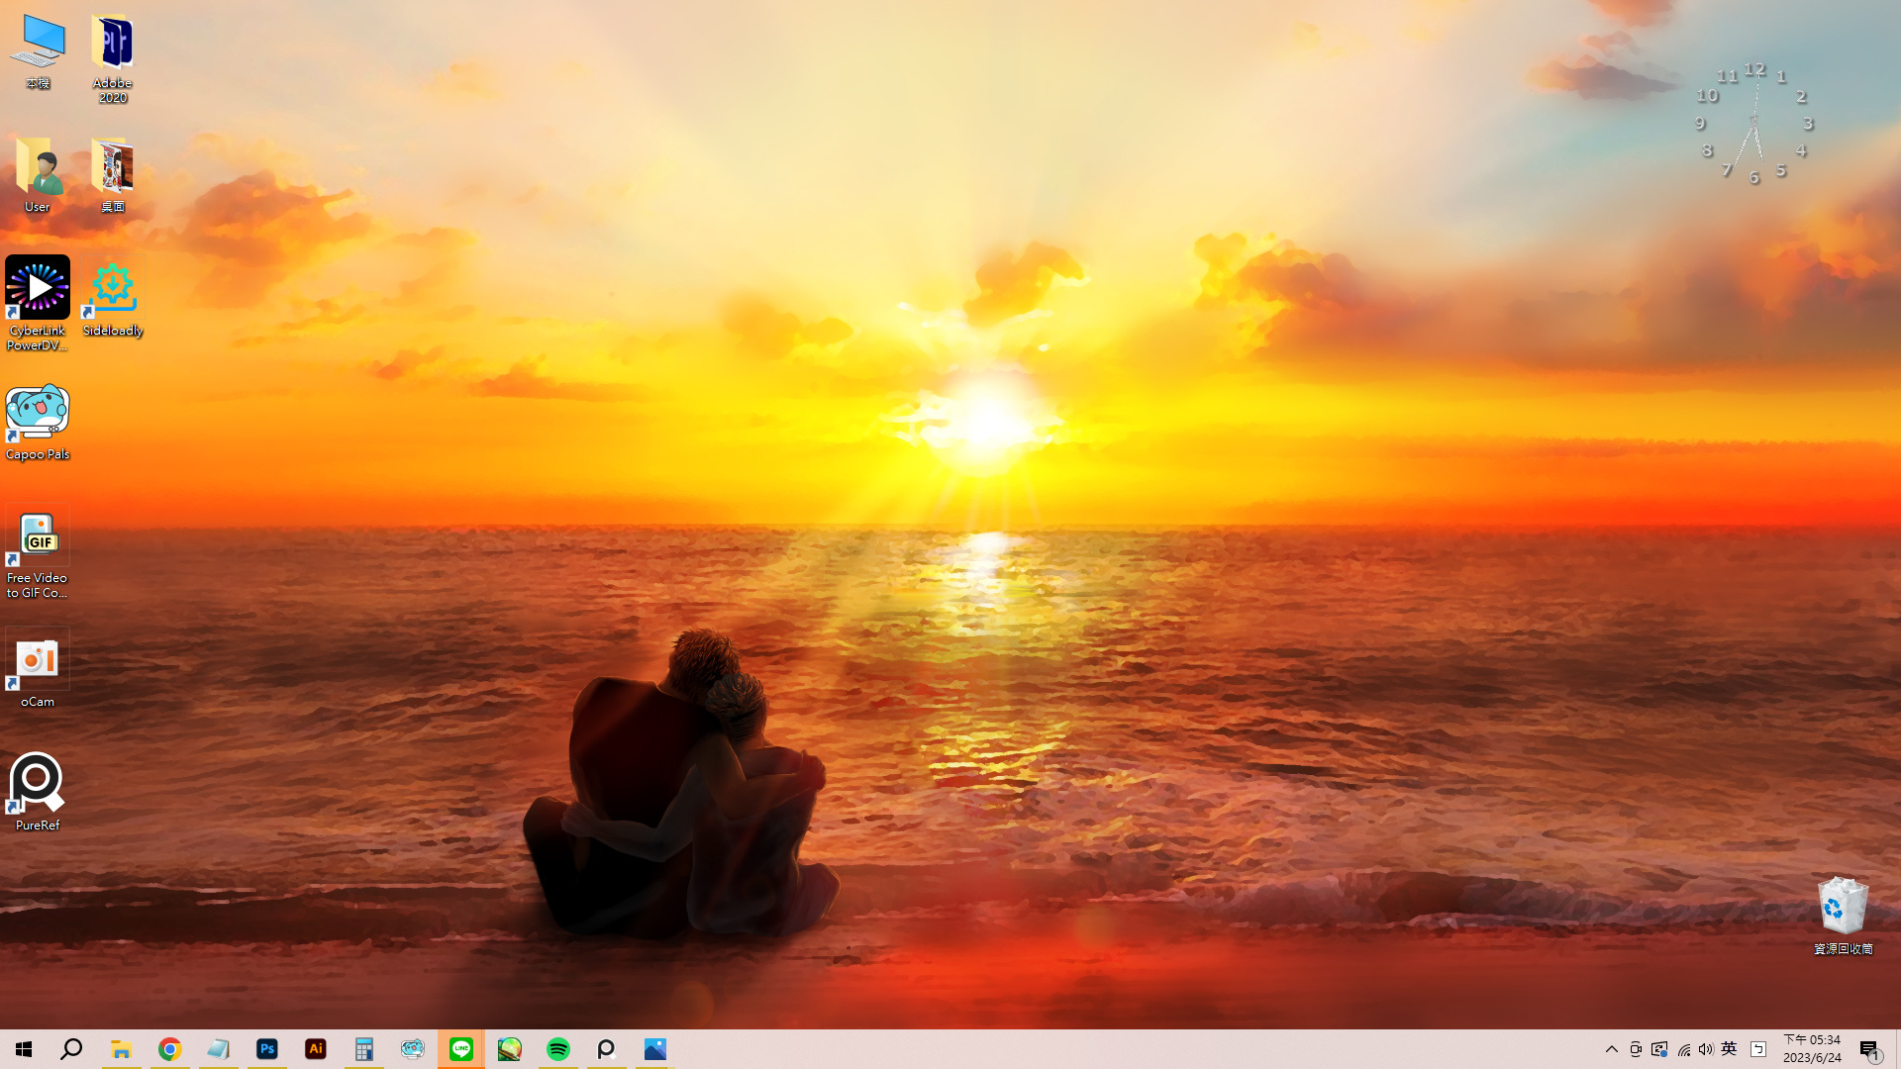Image resolution: width=1901 pixels, height=1069 pixels.
Task: Open Google Chrome from the taskbar
Action: coord(169,1049)
